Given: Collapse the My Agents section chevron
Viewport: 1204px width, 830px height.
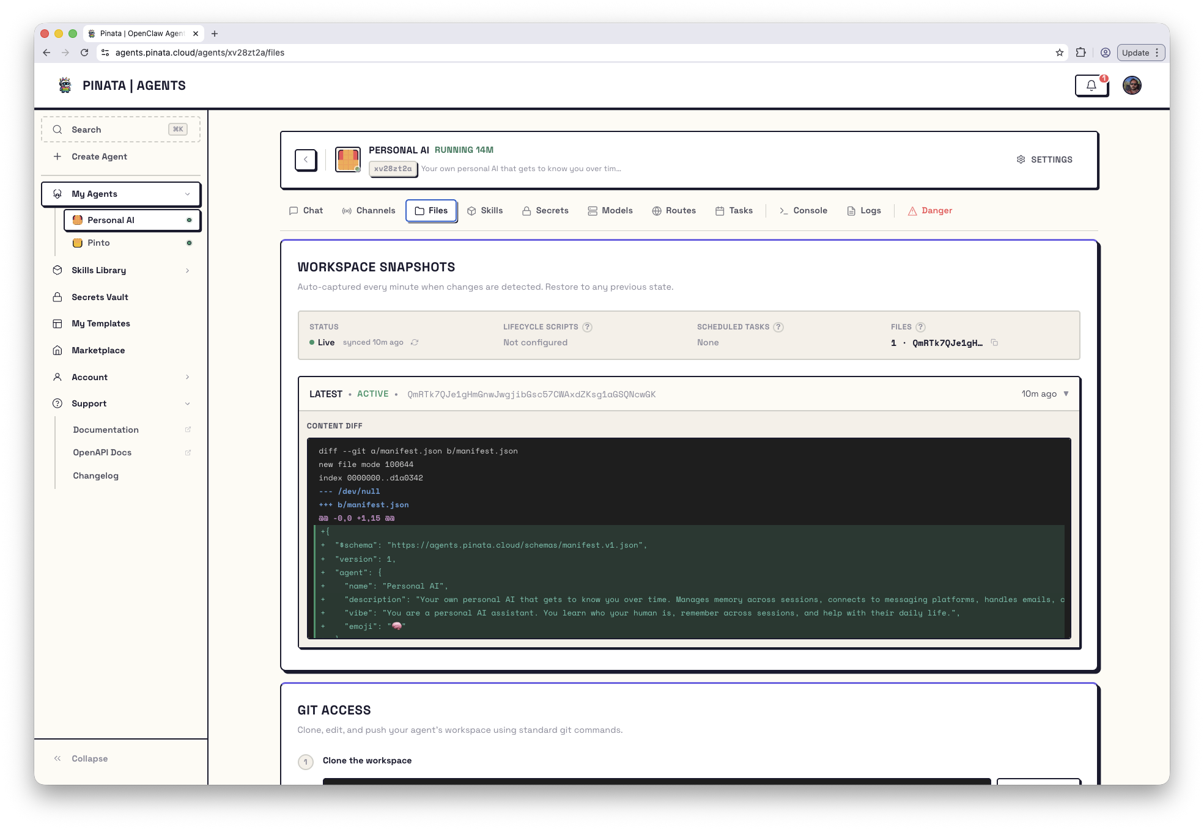Looking at the screenshot, I should click(x=187, y=194).
